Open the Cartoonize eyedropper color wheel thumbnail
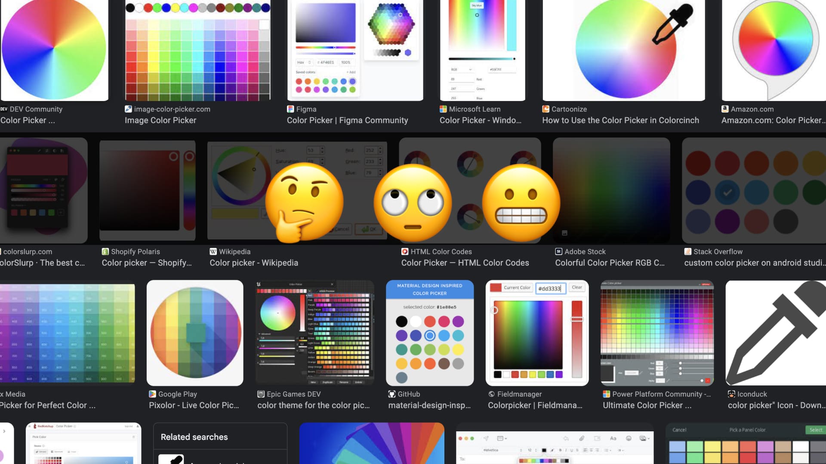The image size is (826, 464). pos(624,50)
